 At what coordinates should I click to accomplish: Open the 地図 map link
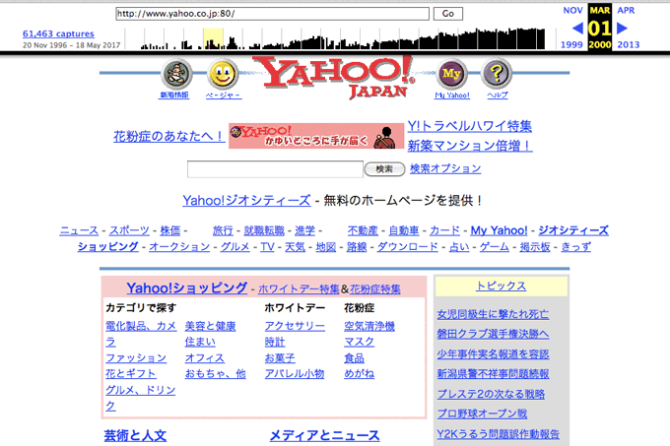326,247
